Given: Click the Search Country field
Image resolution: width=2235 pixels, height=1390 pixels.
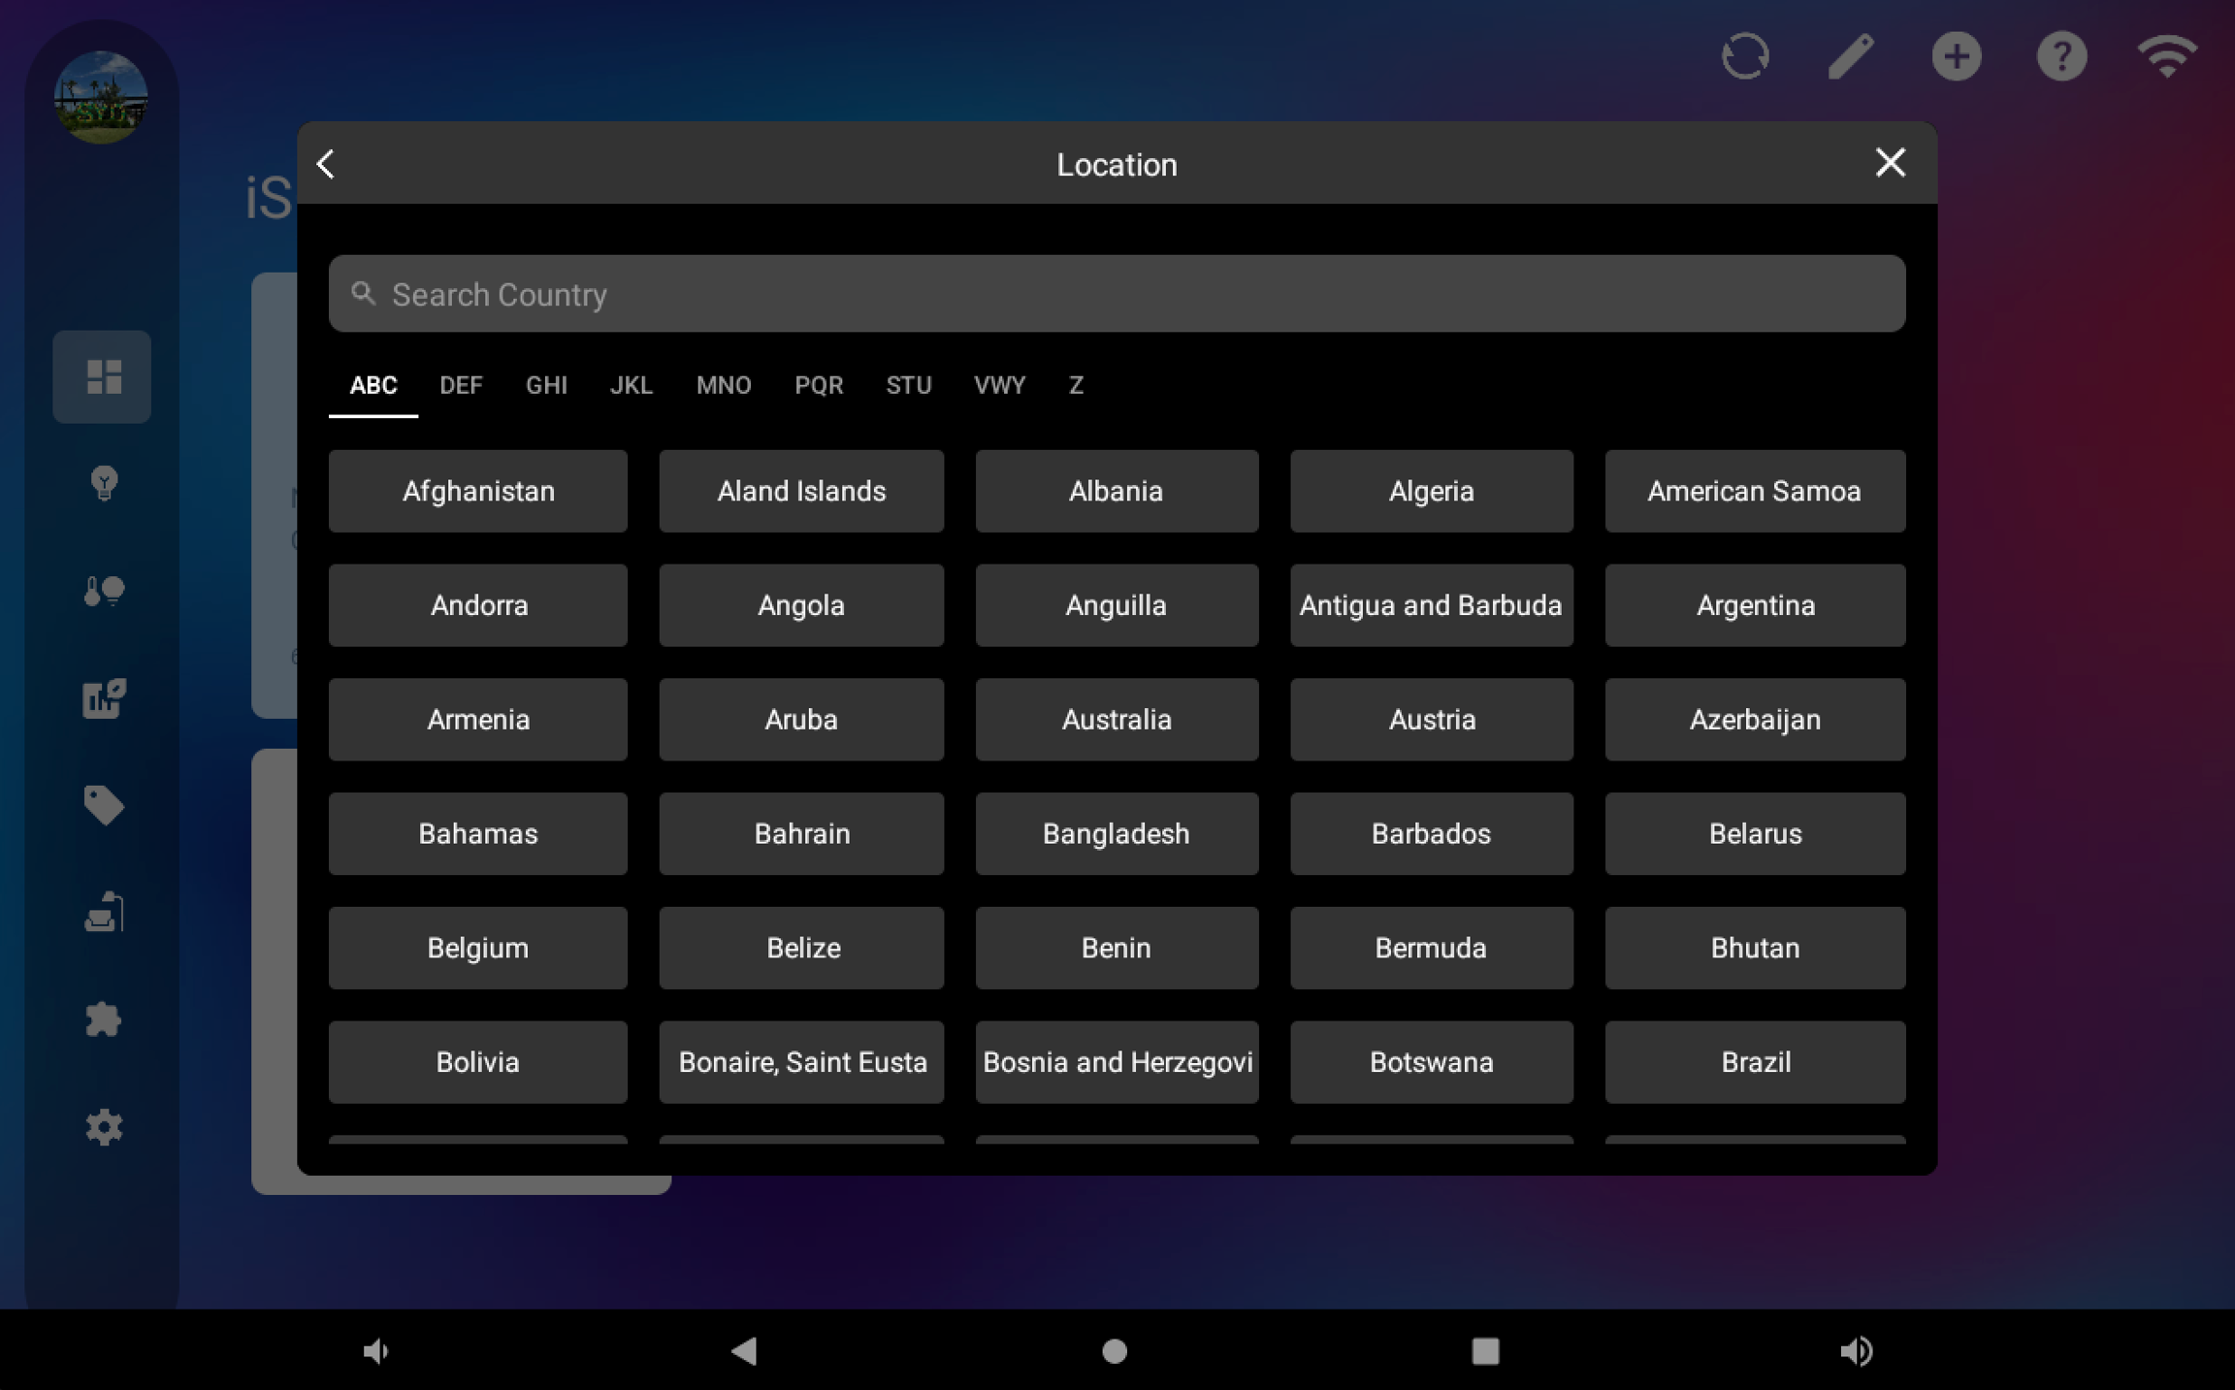Looking at the screenshot, I should point(1117,294).
